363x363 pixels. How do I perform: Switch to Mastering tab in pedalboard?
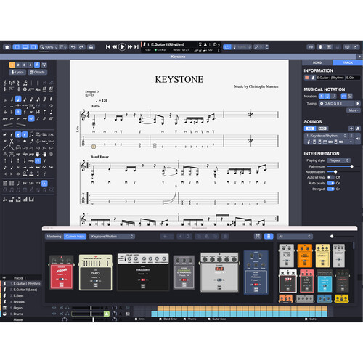pyautogui.click(x=54, y=237)
